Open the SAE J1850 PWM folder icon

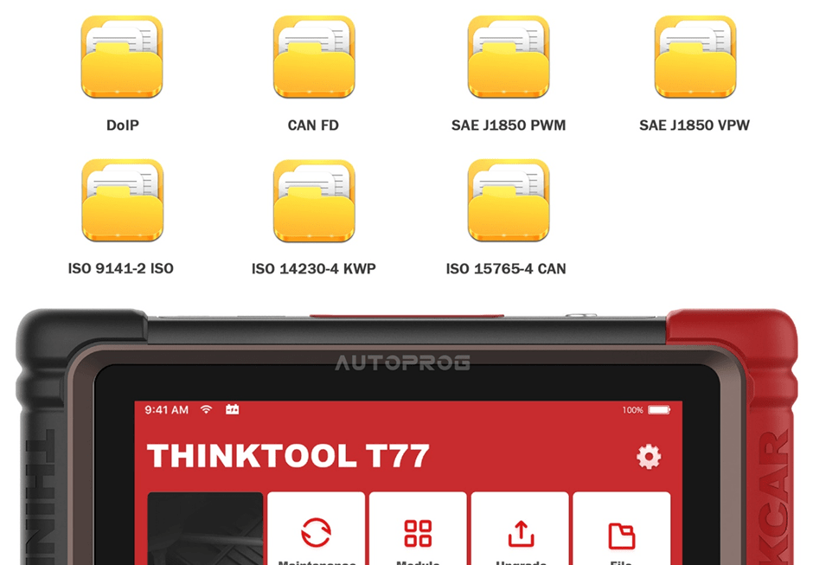point(509,56)
